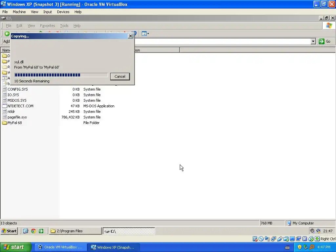Click green arrow quick launch icon
336x252 pixels.
pos(41,231)
